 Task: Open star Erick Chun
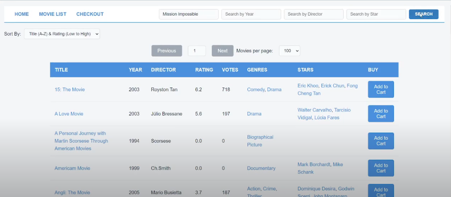pyautogui.click(x=332, y=86)
